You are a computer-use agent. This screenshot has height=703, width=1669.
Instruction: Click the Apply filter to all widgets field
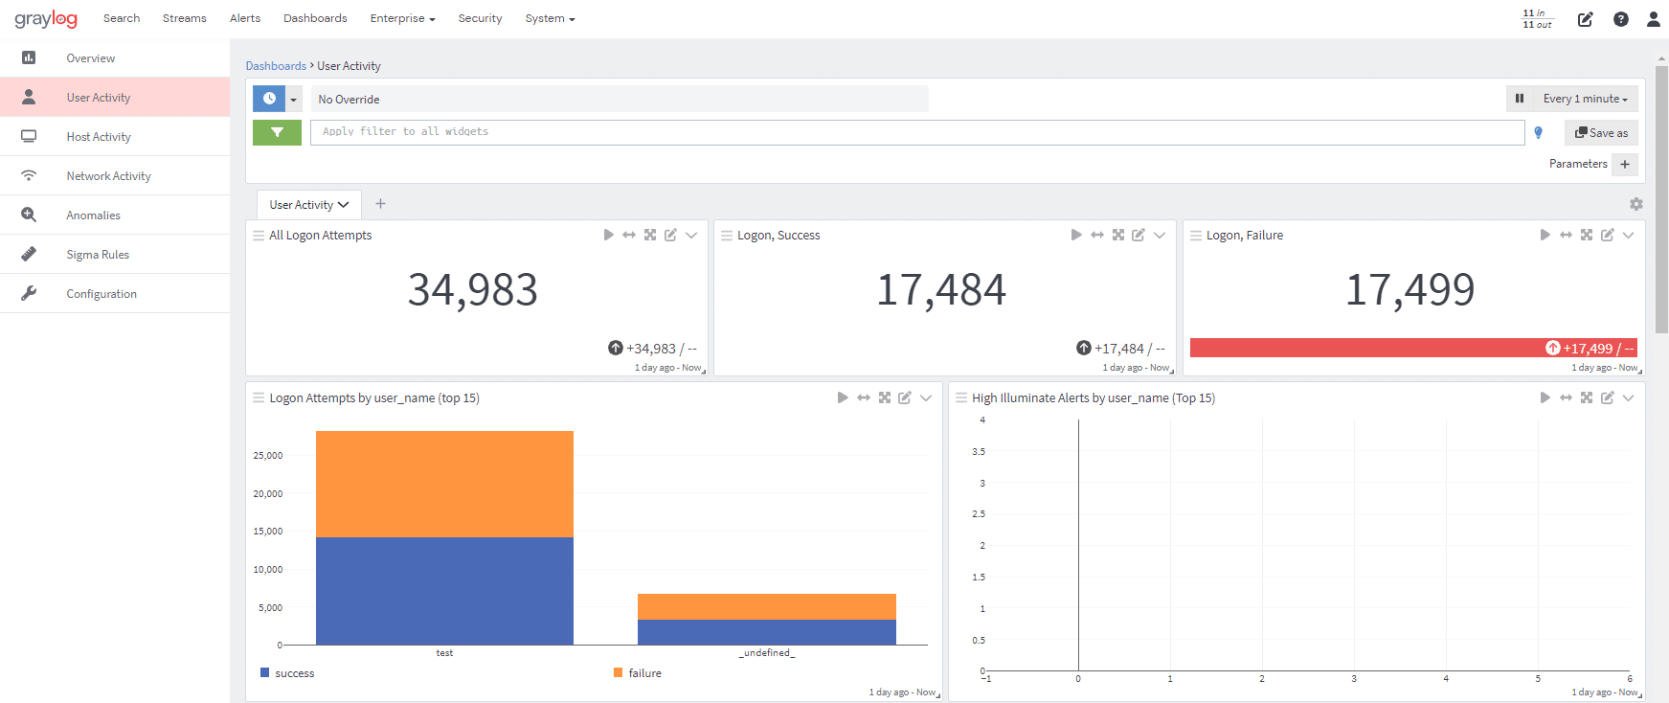click(916, 132)
